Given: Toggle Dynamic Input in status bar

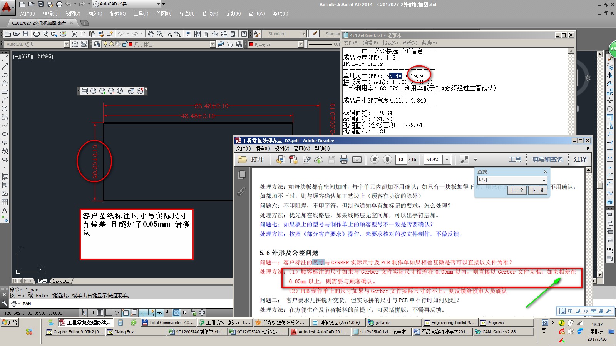Looking at the screenshot, I should (159, 313).
